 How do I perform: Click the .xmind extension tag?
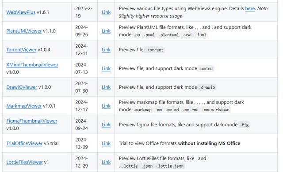(x=206, y=68)
